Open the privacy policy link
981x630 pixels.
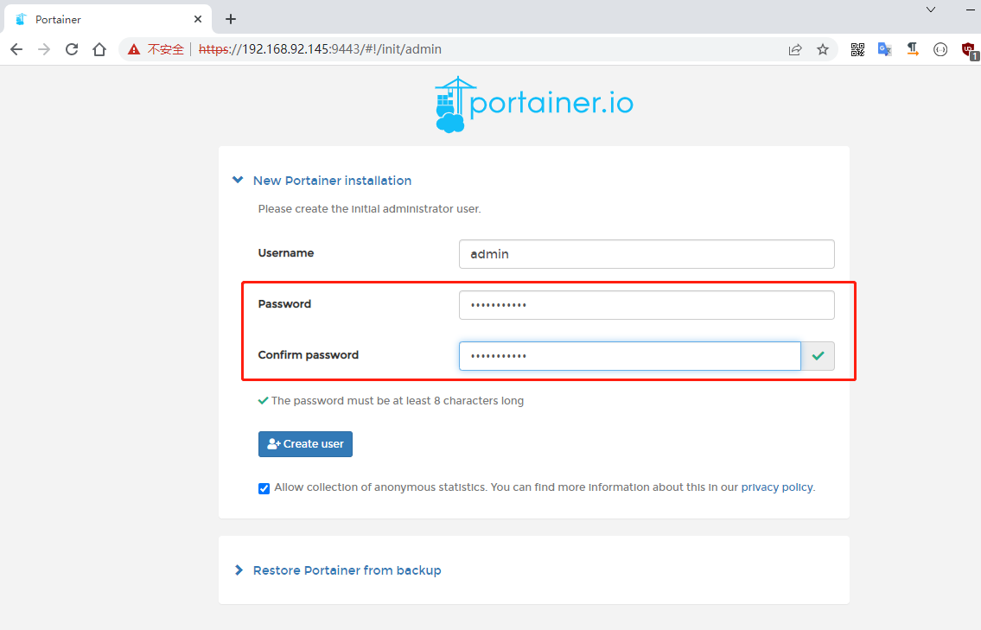tap(777, 487)
